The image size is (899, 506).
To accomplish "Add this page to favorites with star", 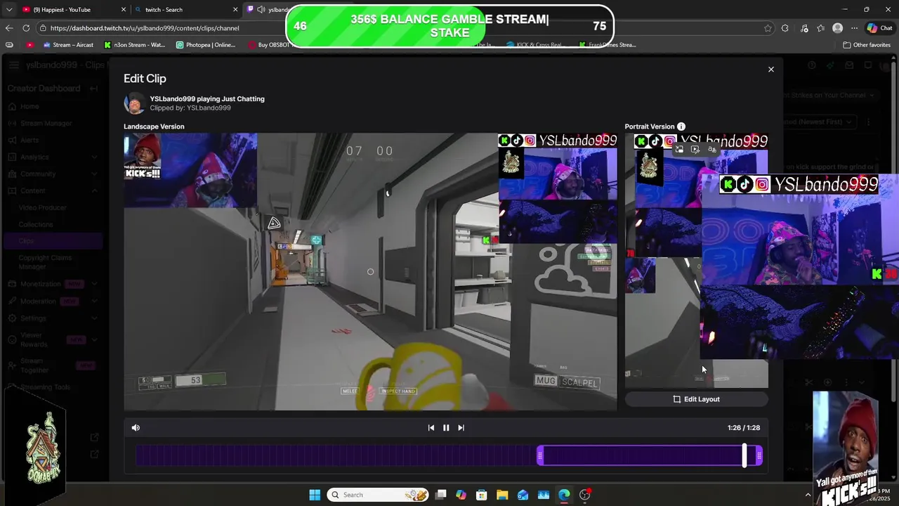I will (x=768, y=28).
